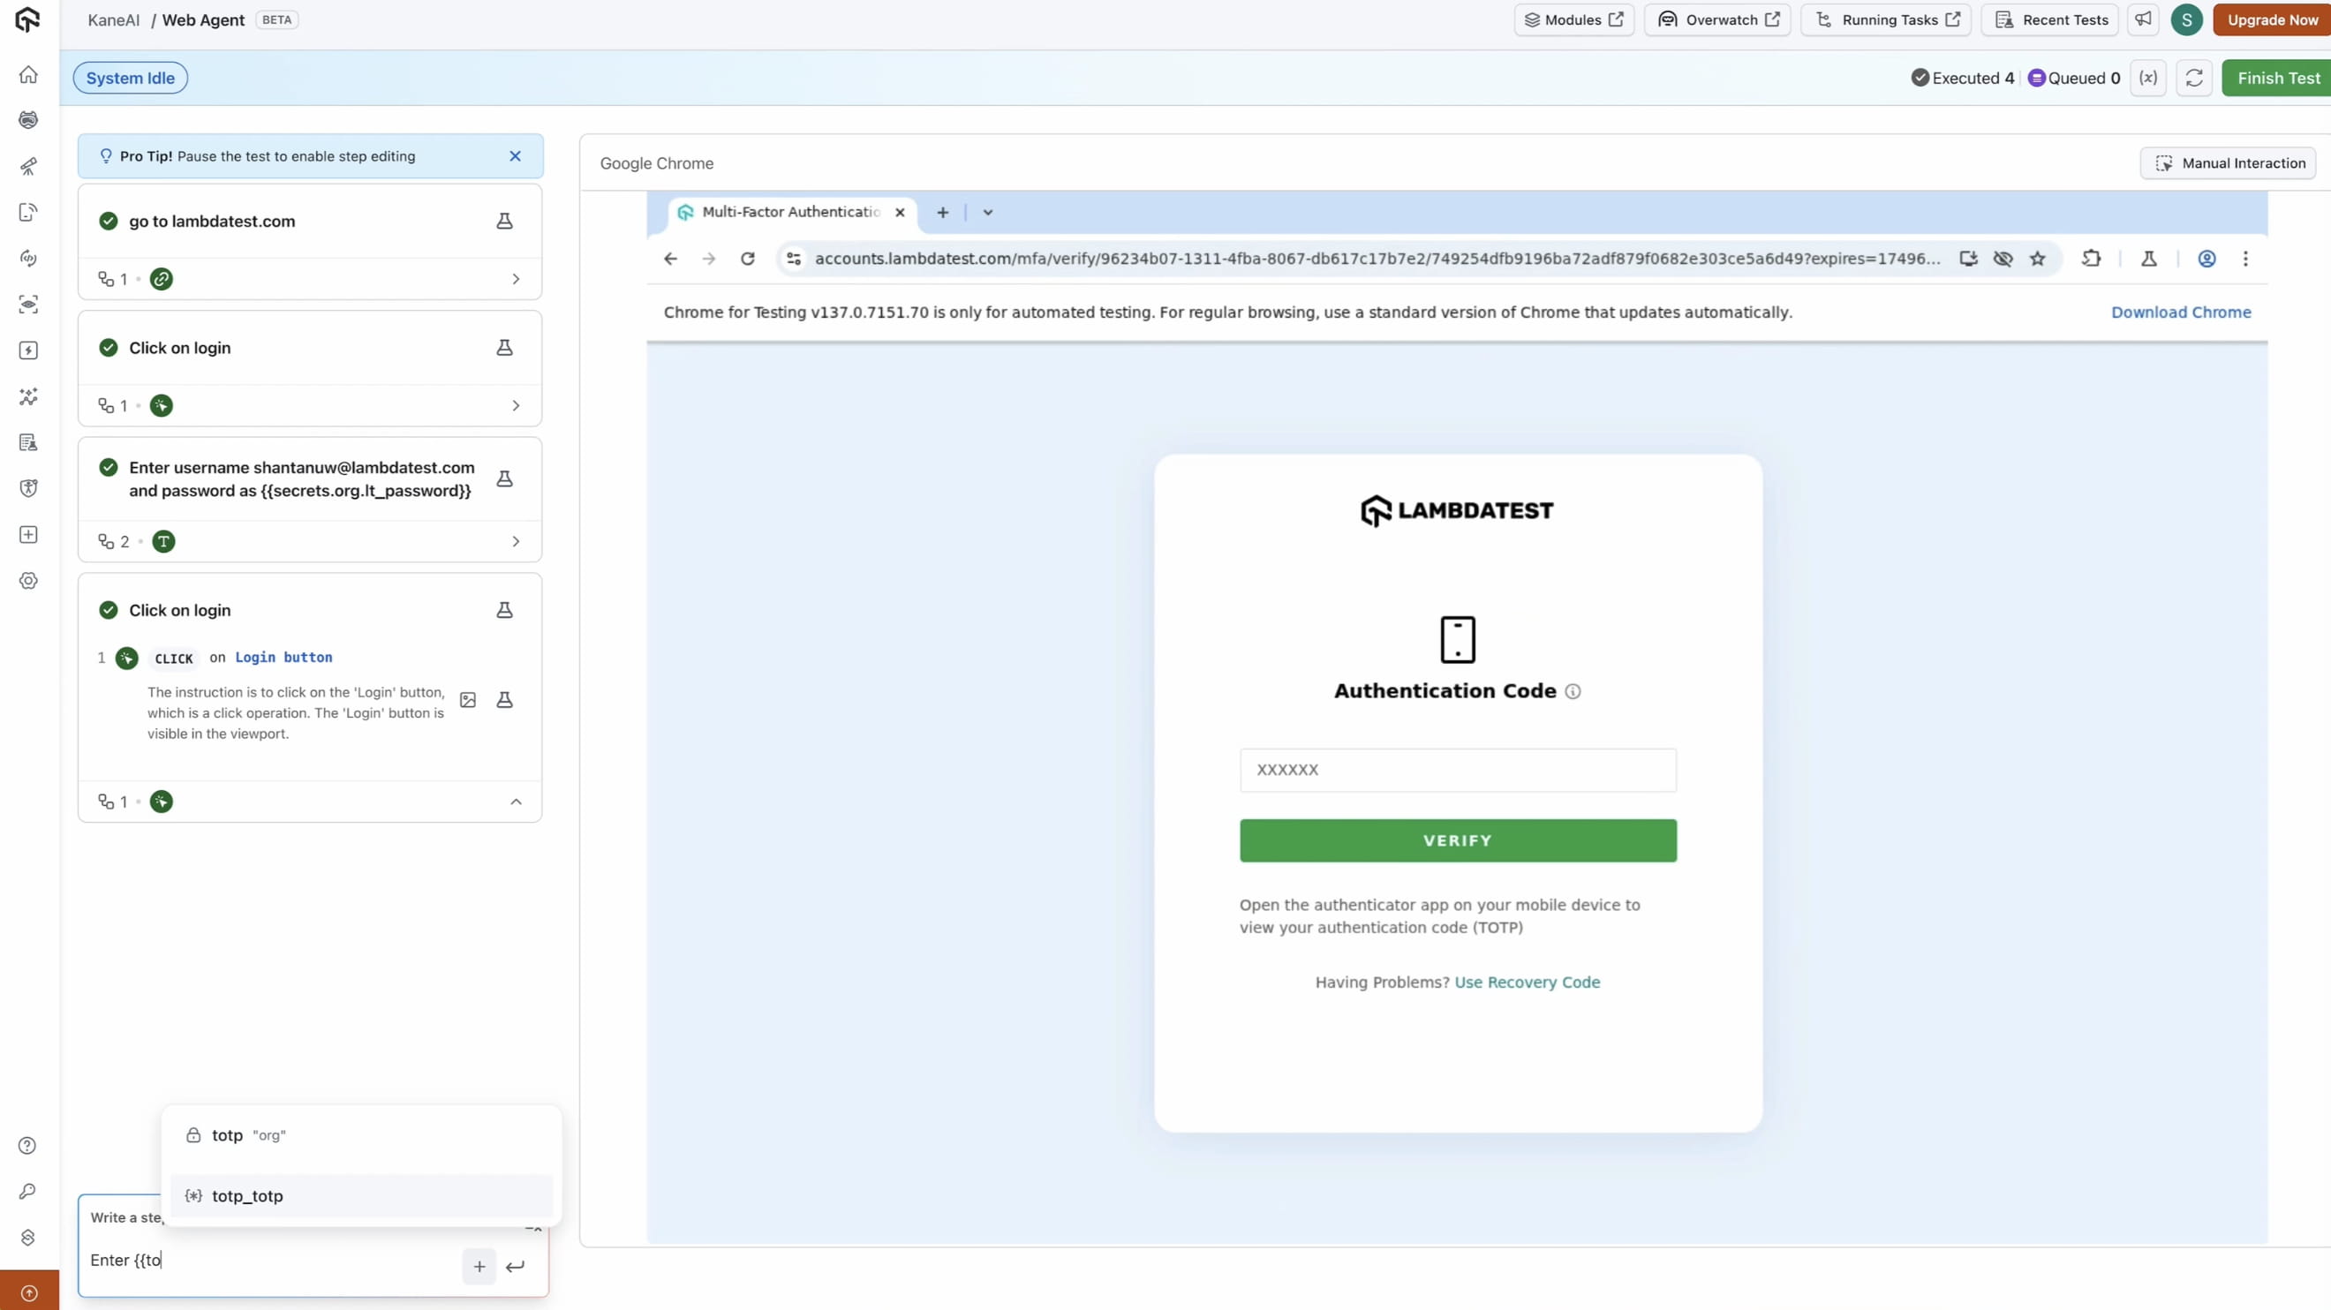2331x1310 pixels.
Task: Click screenshot image icon in Click on login details
Action: 468,699
